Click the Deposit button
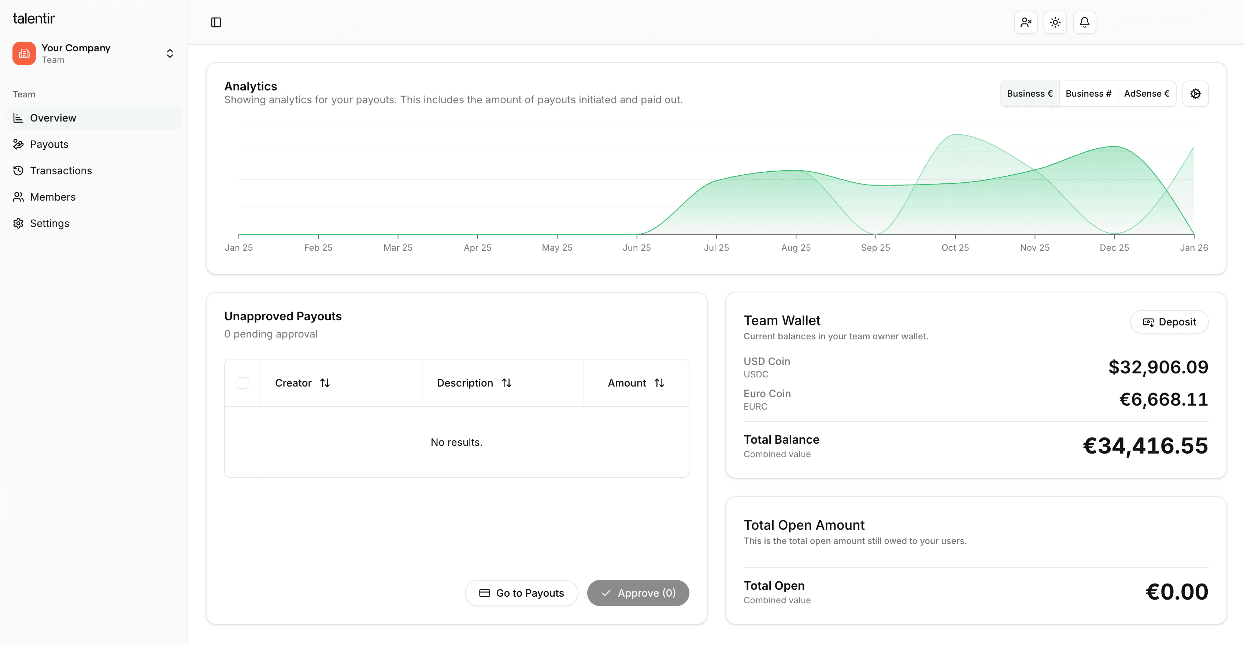The height and width of the screenshot is (645, 1244). (1169, 322)
